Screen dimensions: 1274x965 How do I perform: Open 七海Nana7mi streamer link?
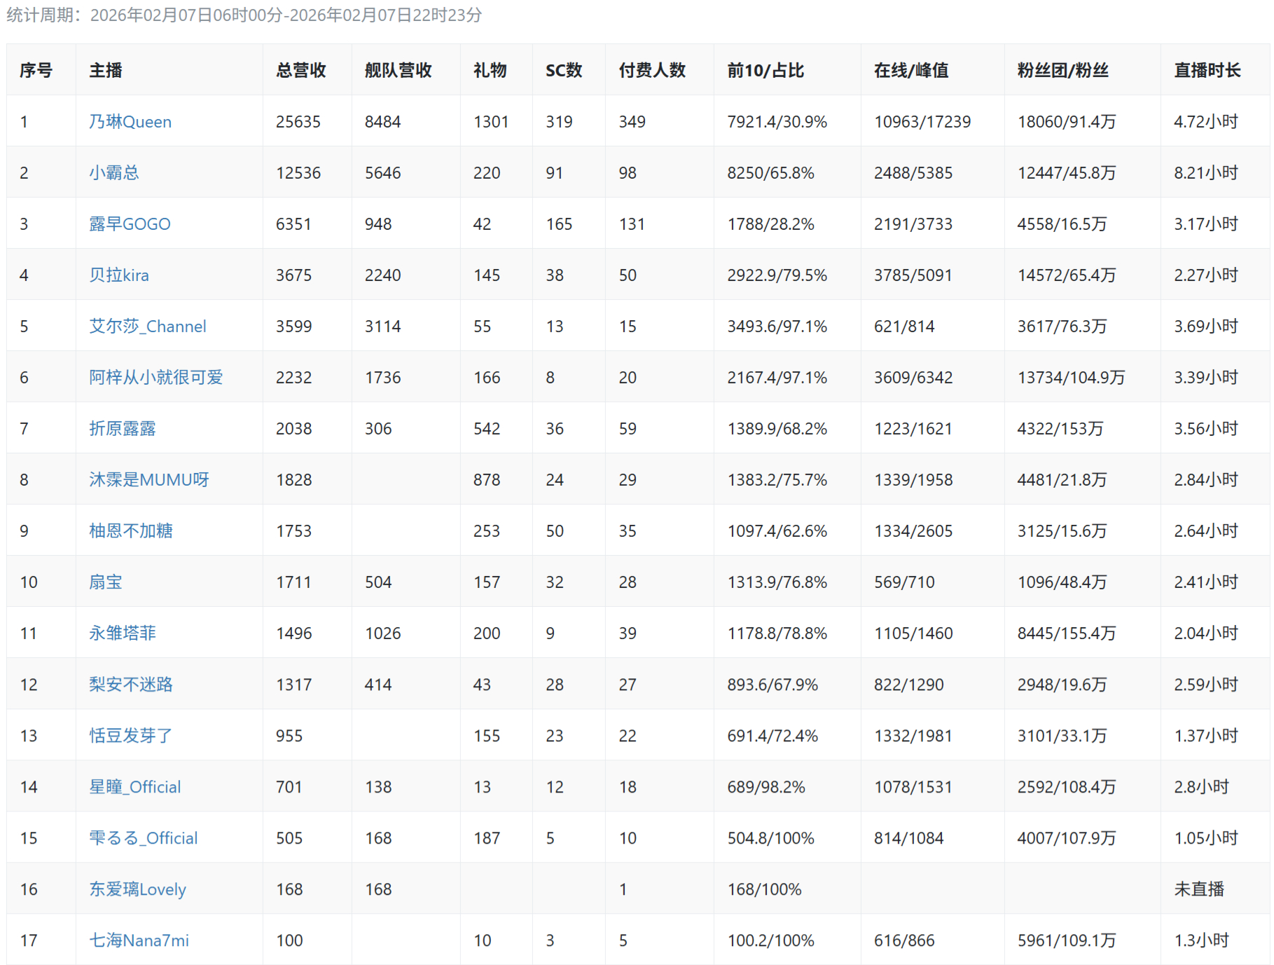tap(139, 940)
